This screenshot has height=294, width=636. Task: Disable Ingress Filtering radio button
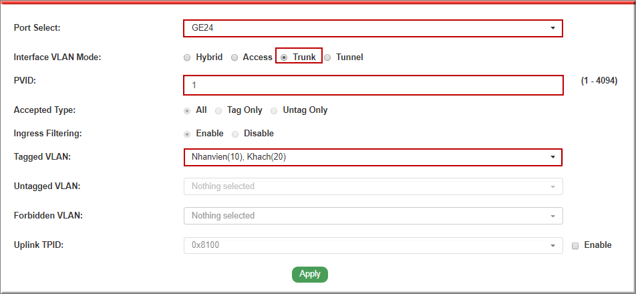click(x=235, y=134)
